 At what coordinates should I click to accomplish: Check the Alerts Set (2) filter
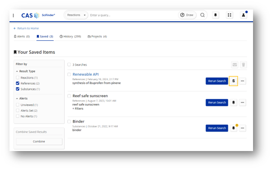pos(18,110)
